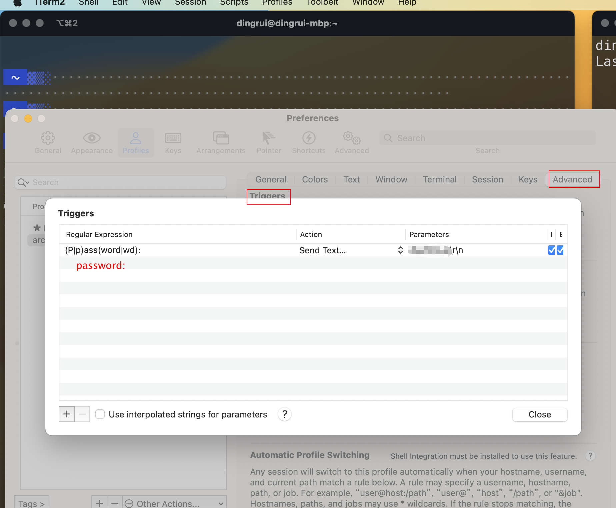
Task: Enable interpolated strings for parameters checkbox
Action: click(100, 414)
